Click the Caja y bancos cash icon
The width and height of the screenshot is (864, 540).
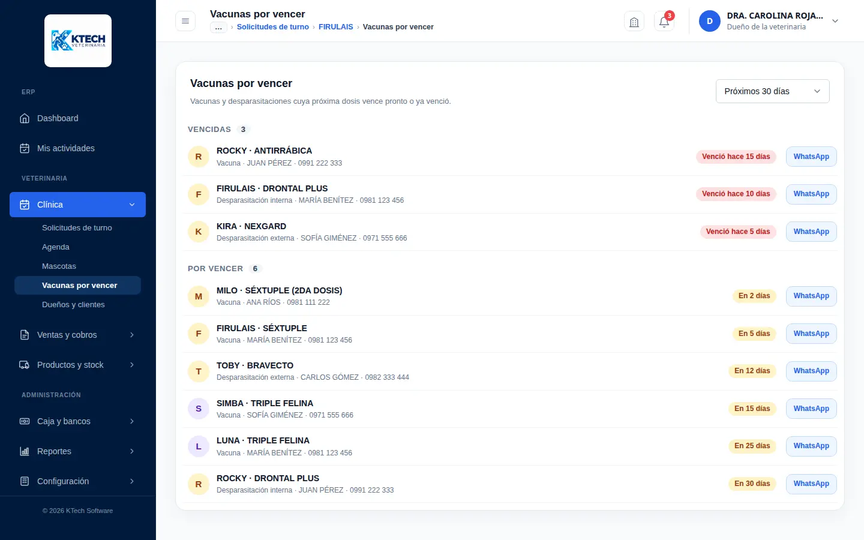coord(25,421)
